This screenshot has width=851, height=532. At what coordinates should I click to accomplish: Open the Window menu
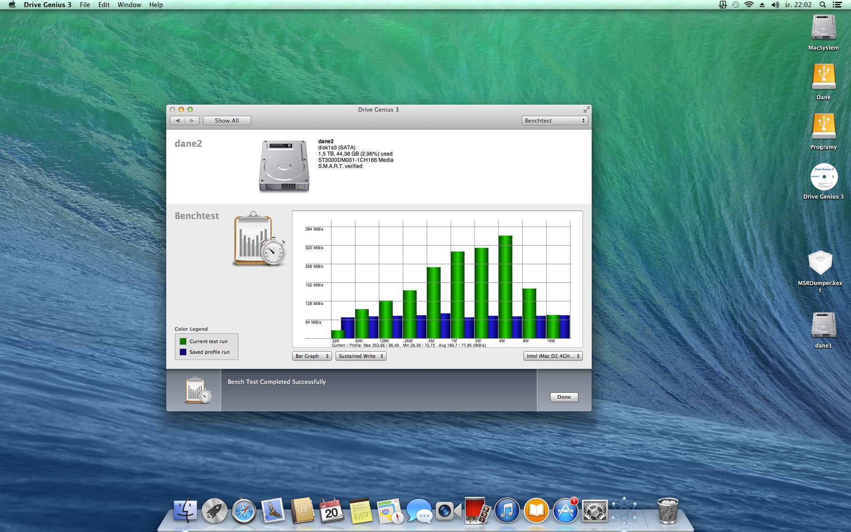(x=129, y=5)
